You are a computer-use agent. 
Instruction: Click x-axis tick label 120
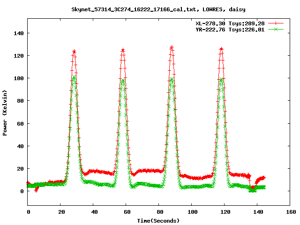[x=225, y=212]
